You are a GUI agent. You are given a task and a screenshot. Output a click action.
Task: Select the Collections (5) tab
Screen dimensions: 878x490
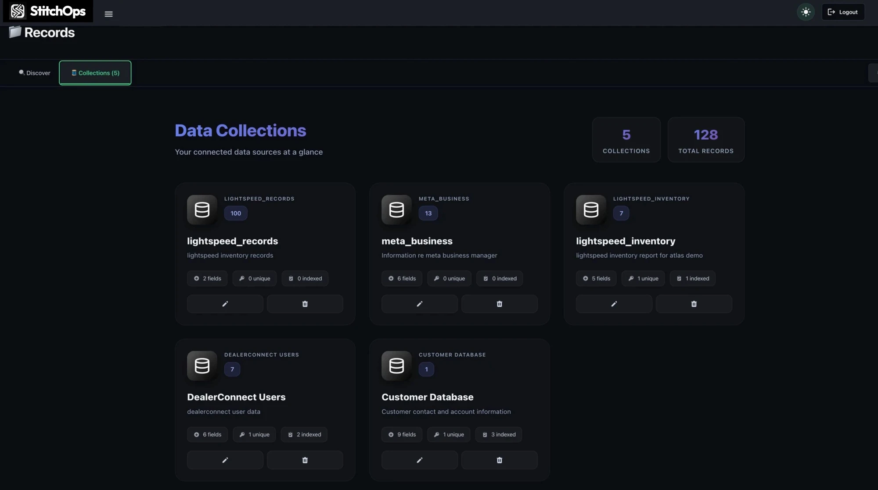(95, 73)
